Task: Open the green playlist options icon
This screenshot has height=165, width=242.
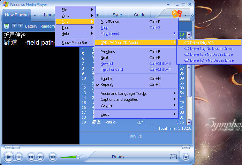Action: [7, 26]
